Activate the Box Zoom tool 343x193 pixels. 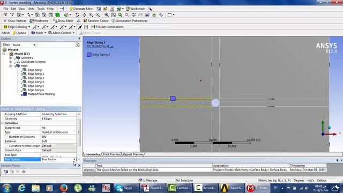pyautogui.click(x=98, y=15)
